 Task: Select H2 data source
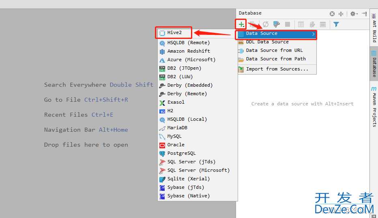coord(198,111)
